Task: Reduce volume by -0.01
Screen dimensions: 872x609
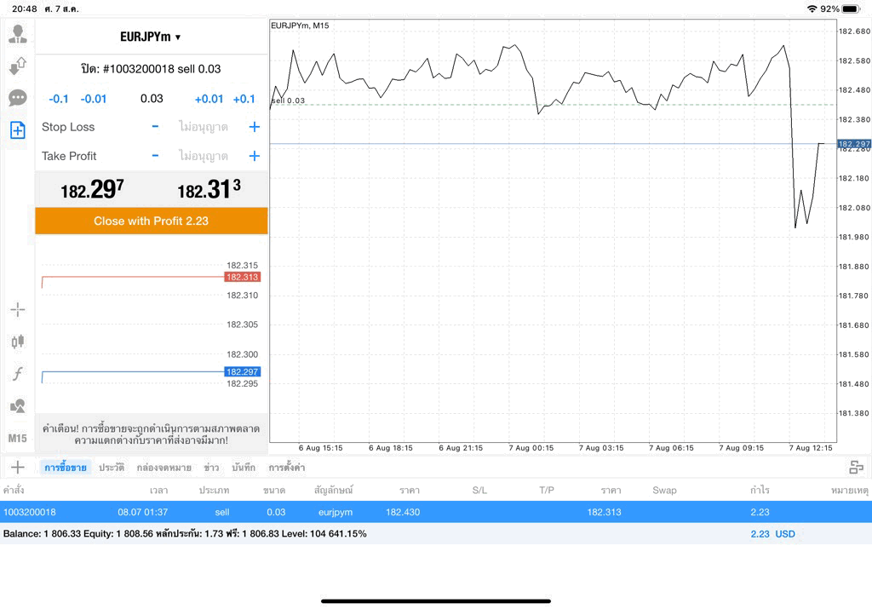Action: pos(94,99)
